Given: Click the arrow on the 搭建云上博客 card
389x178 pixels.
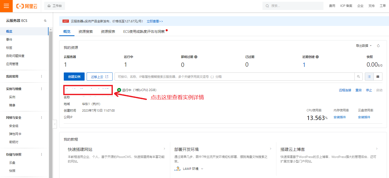Looking at the screenshot, I should click(x=377, y=149).
